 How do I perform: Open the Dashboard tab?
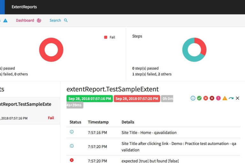25,20
